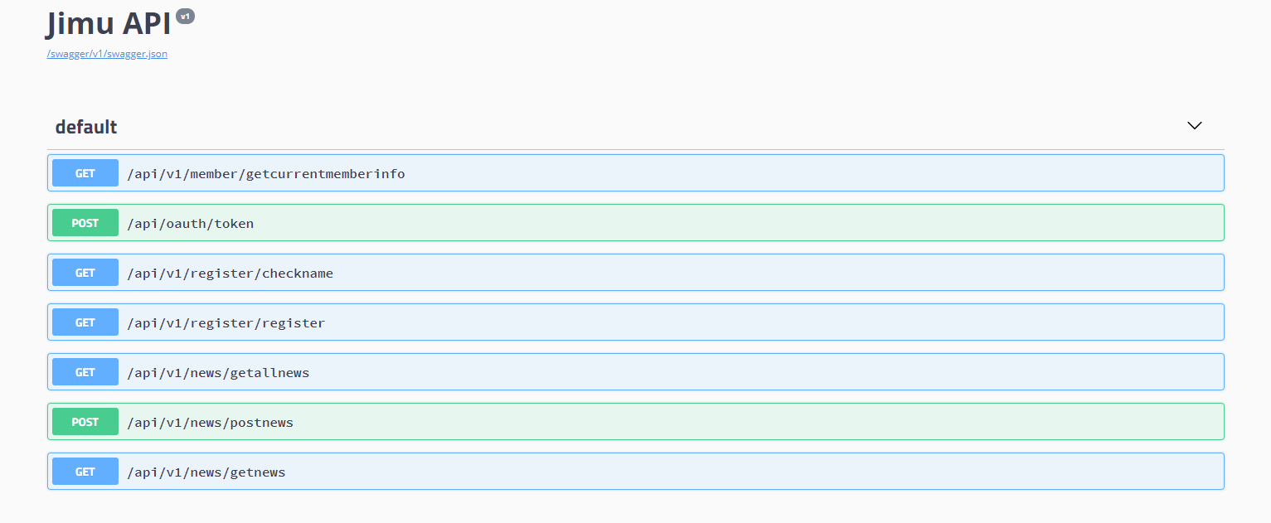Click the v1 version badge
Image resolution: width=1271 pixels, height=523 pixels.
coord(186,16)
